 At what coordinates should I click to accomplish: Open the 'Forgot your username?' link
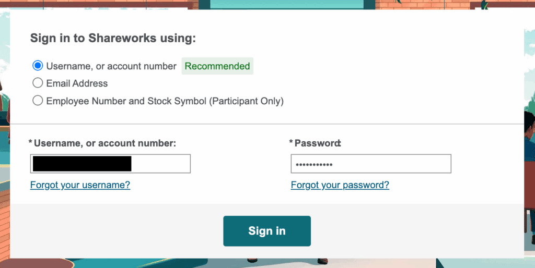click(x=80, y=185)
